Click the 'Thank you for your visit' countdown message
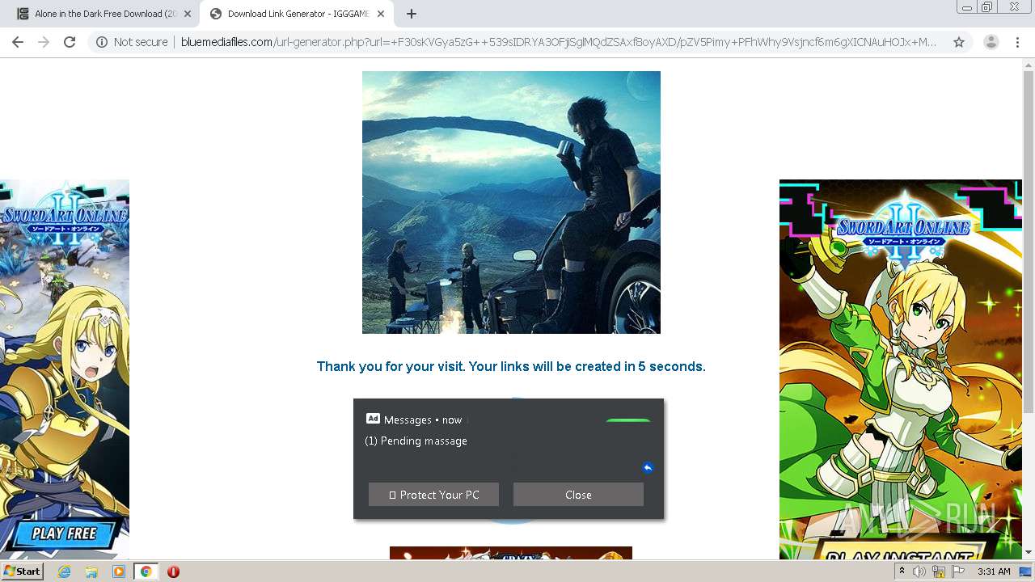Image resolution: width=1035 pixels, height=582 pixels. pyautogui.click(x=511, y=366)
